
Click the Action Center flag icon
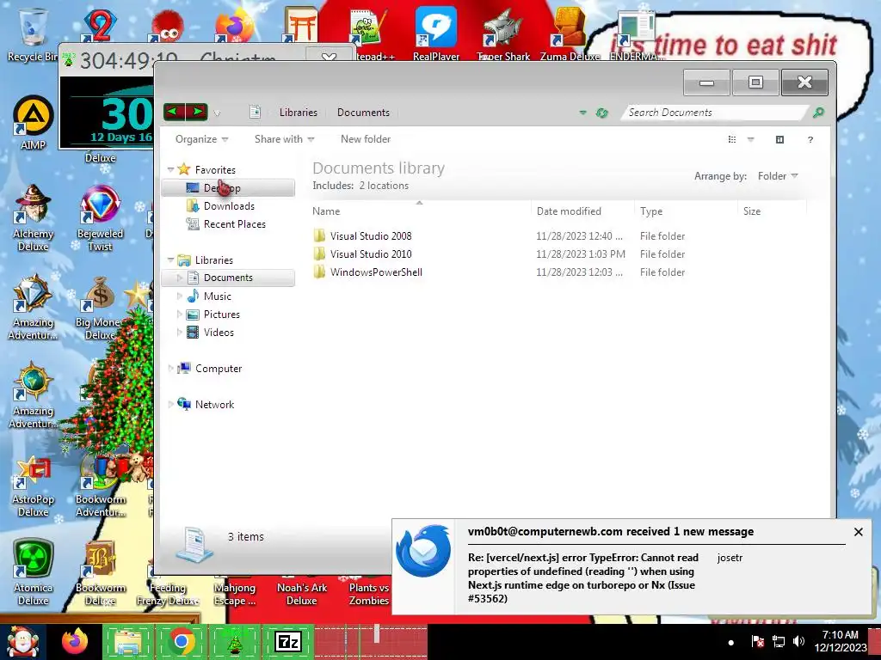(x=757, y=641)
